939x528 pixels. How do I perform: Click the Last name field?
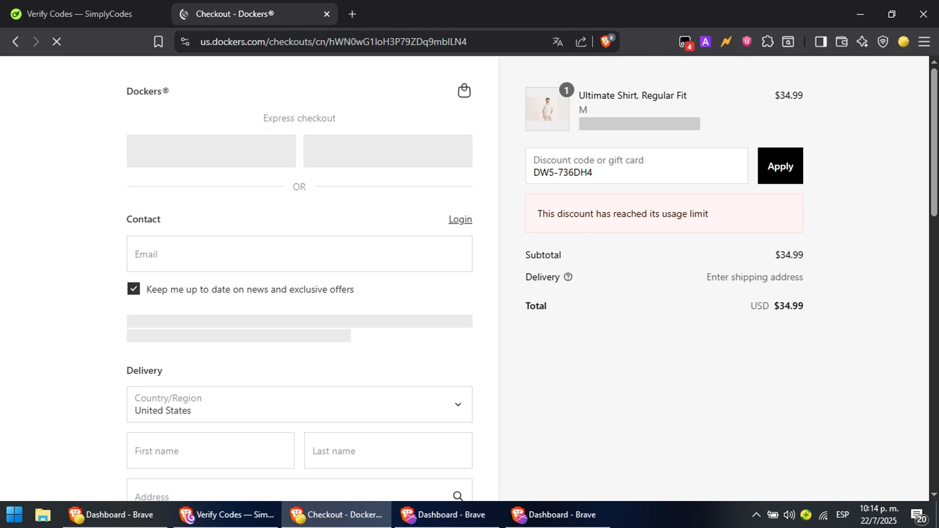click(388, 450)
